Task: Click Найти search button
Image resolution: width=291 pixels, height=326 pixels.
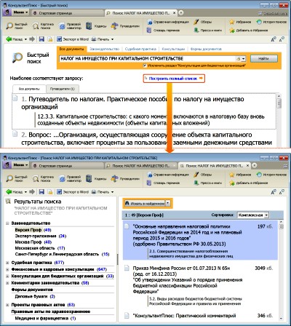Action: [264, 58]
